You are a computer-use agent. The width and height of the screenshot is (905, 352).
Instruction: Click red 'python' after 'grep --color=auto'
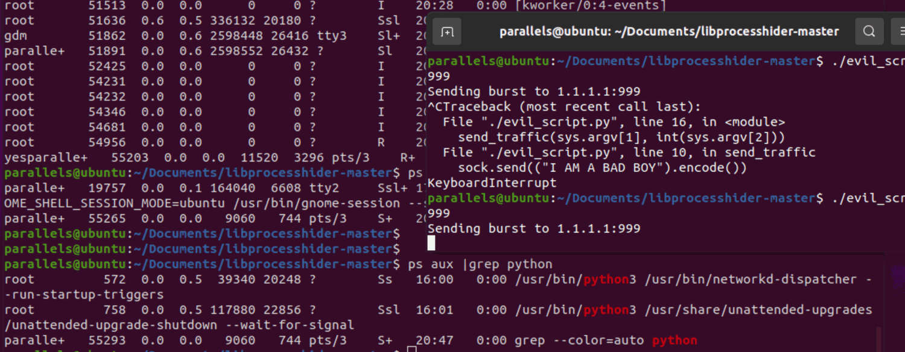(675, 341)
